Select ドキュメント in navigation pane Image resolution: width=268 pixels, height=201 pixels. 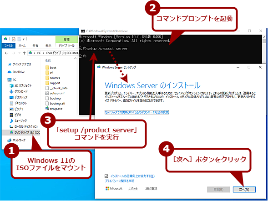pyautogui.click(x=18, y=103)
